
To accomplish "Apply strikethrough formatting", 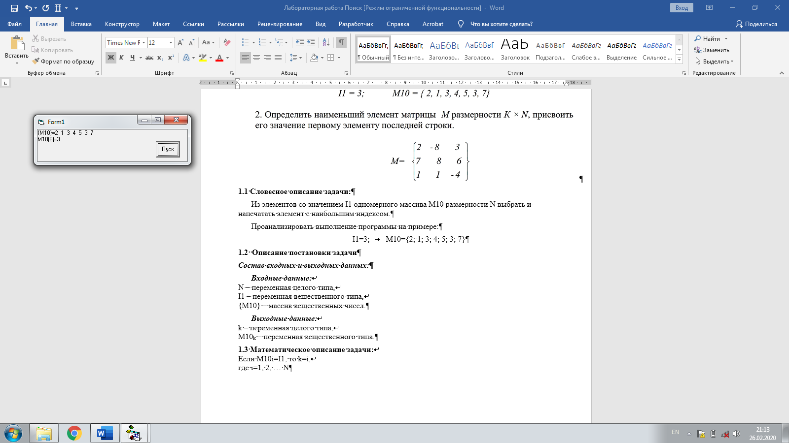I will point(149,58).
